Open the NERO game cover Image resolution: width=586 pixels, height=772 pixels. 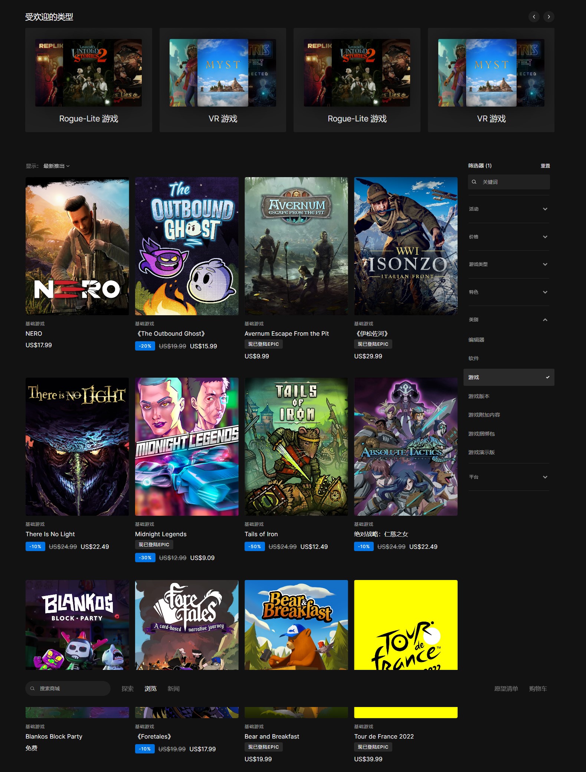(x=77, y=246)
